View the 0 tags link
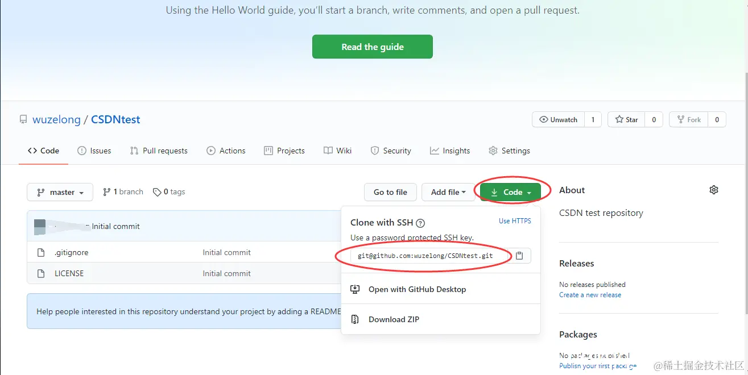The height and width of the screenshot is (375, 748). coord(169,192)
